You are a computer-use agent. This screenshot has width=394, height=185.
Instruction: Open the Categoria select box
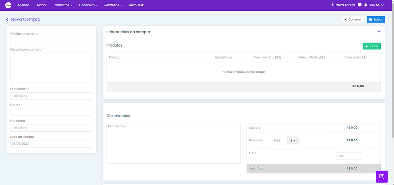(x=51, y=128)
